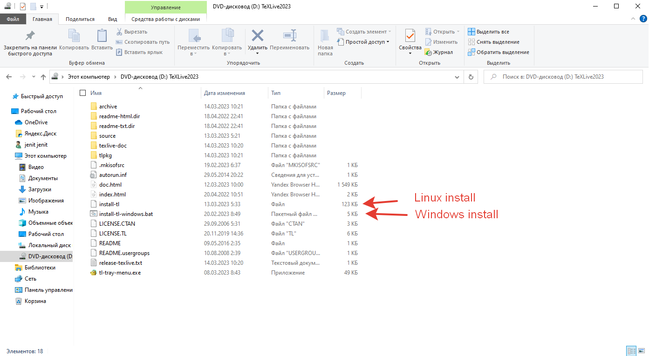Open Explorer help question mark icon

tap(643, 19)
